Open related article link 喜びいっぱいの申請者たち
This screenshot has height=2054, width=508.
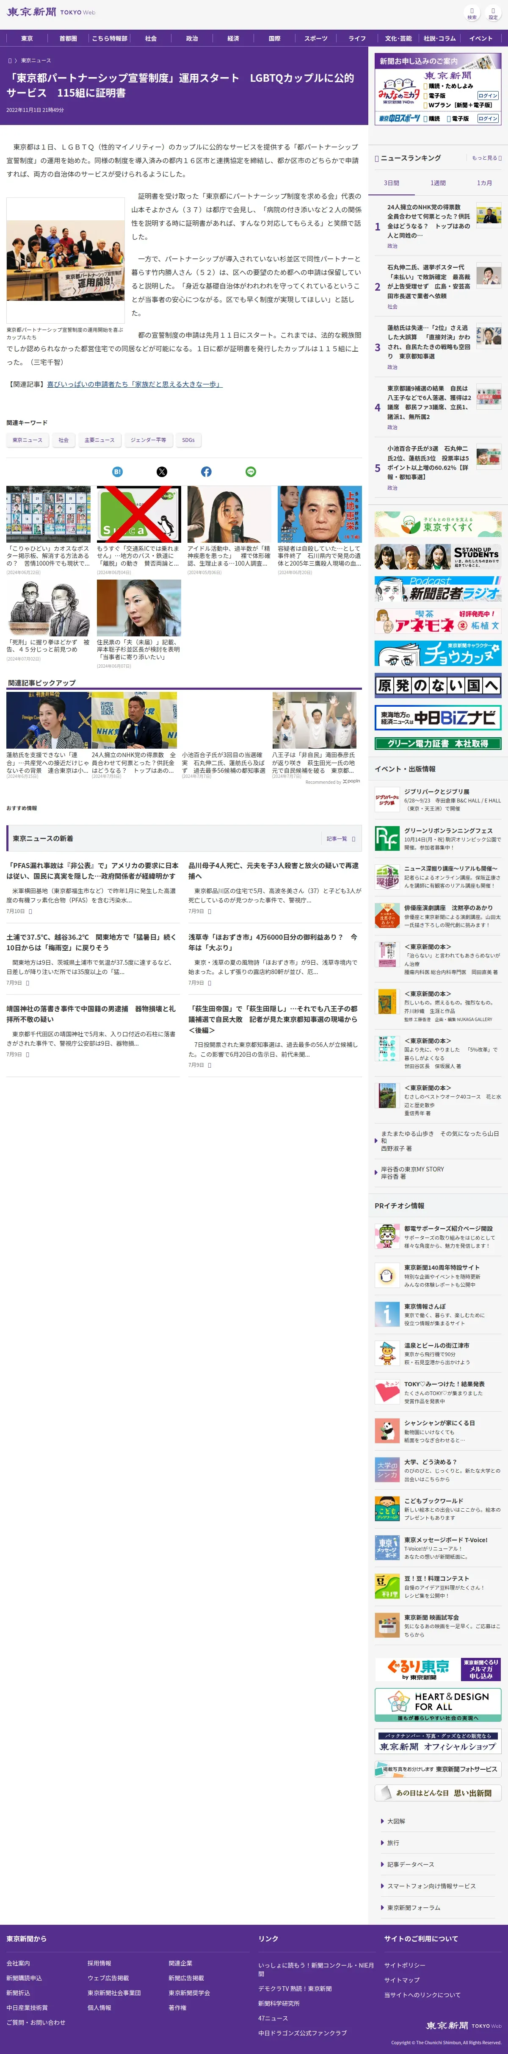tap(135, 384)
